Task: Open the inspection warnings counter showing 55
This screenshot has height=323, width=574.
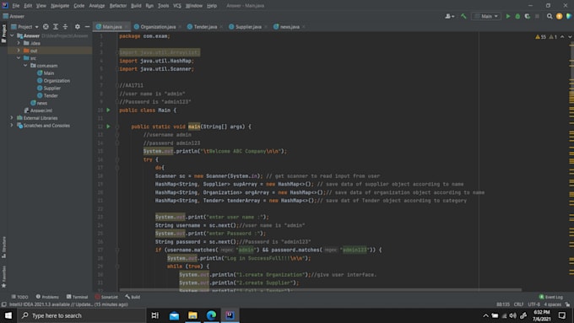Action: click(x=541, y=36)
